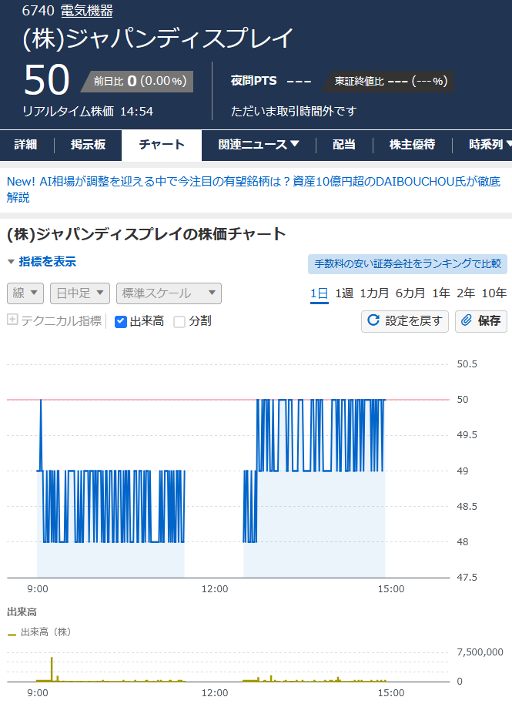Image resolution: width=512 pixels, height=707 pixels.
Task: Select the 1年 chart range
Action: pyautogui.click(x=441, y=293)
